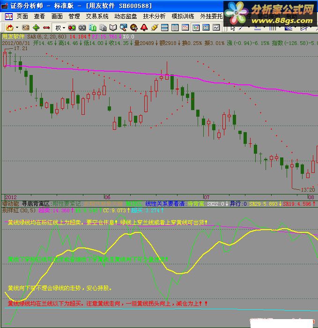Open the 外挂委托 menu
The height and width of the screenshot is (328, 318).
pos(211,16)
